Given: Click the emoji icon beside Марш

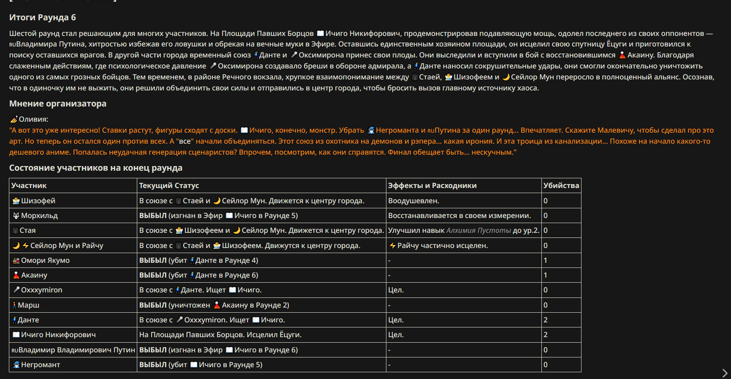Looking at the screenshot, I should (x=14, y=305).
